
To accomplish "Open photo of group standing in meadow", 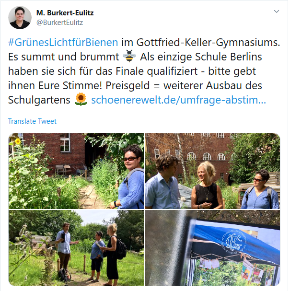I will [x=76, y=248].
